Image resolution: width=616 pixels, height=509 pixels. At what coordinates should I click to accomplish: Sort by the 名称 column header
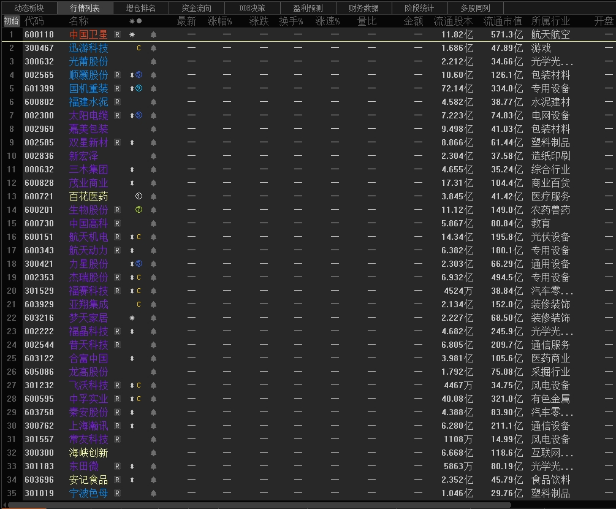79,21
